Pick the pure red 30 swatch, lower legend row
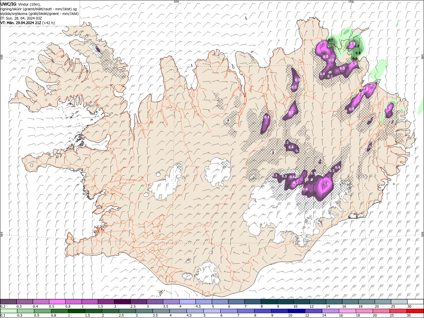 (415, 311)
